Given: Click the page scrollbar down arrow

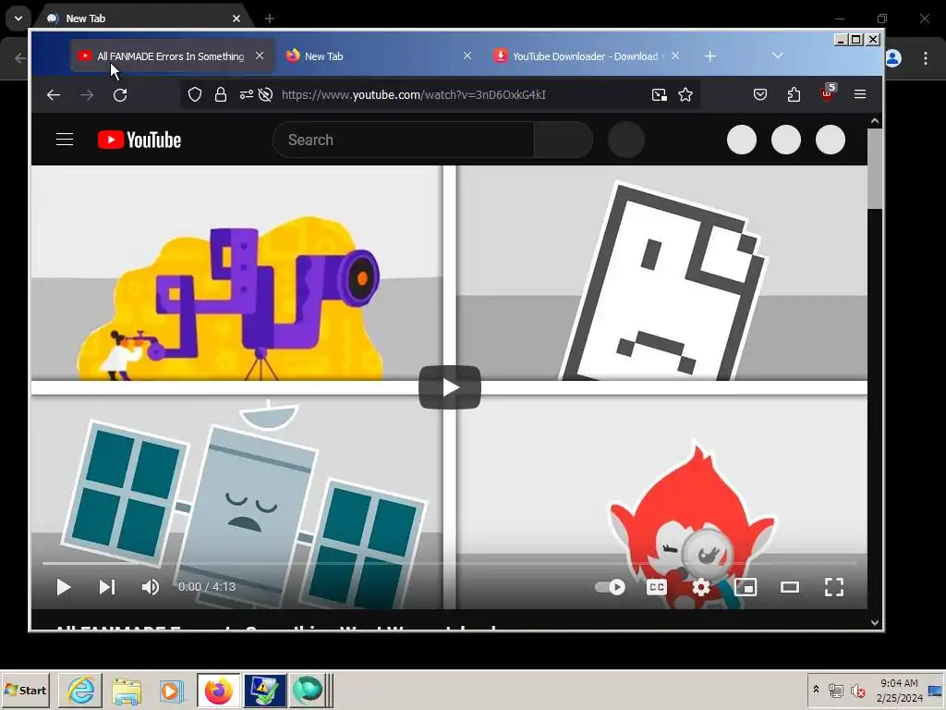Looking at the screenshot, I should point(875,622).
